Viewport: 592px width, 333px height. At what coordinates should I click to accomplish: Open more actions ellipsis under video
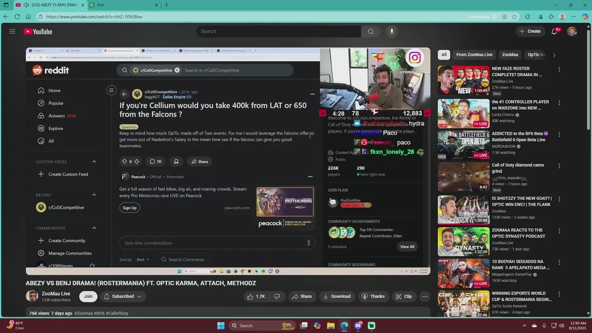[x=425, y=296]
